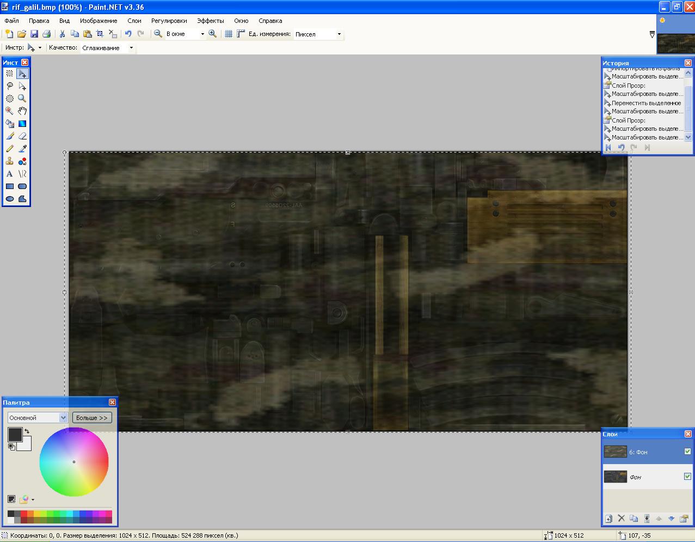The height and width of the screenshot is (542, 695).
Task: Swap primary and secondary colors arrow
Action: click(27, 431)
